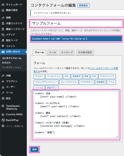Click the media icon beside メディア
Image resolution: width=124 pixels, height=156 pixels.
[3, 35]
